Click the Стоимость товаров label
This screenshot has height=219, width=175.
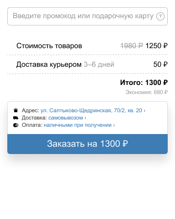pos(49,46)
